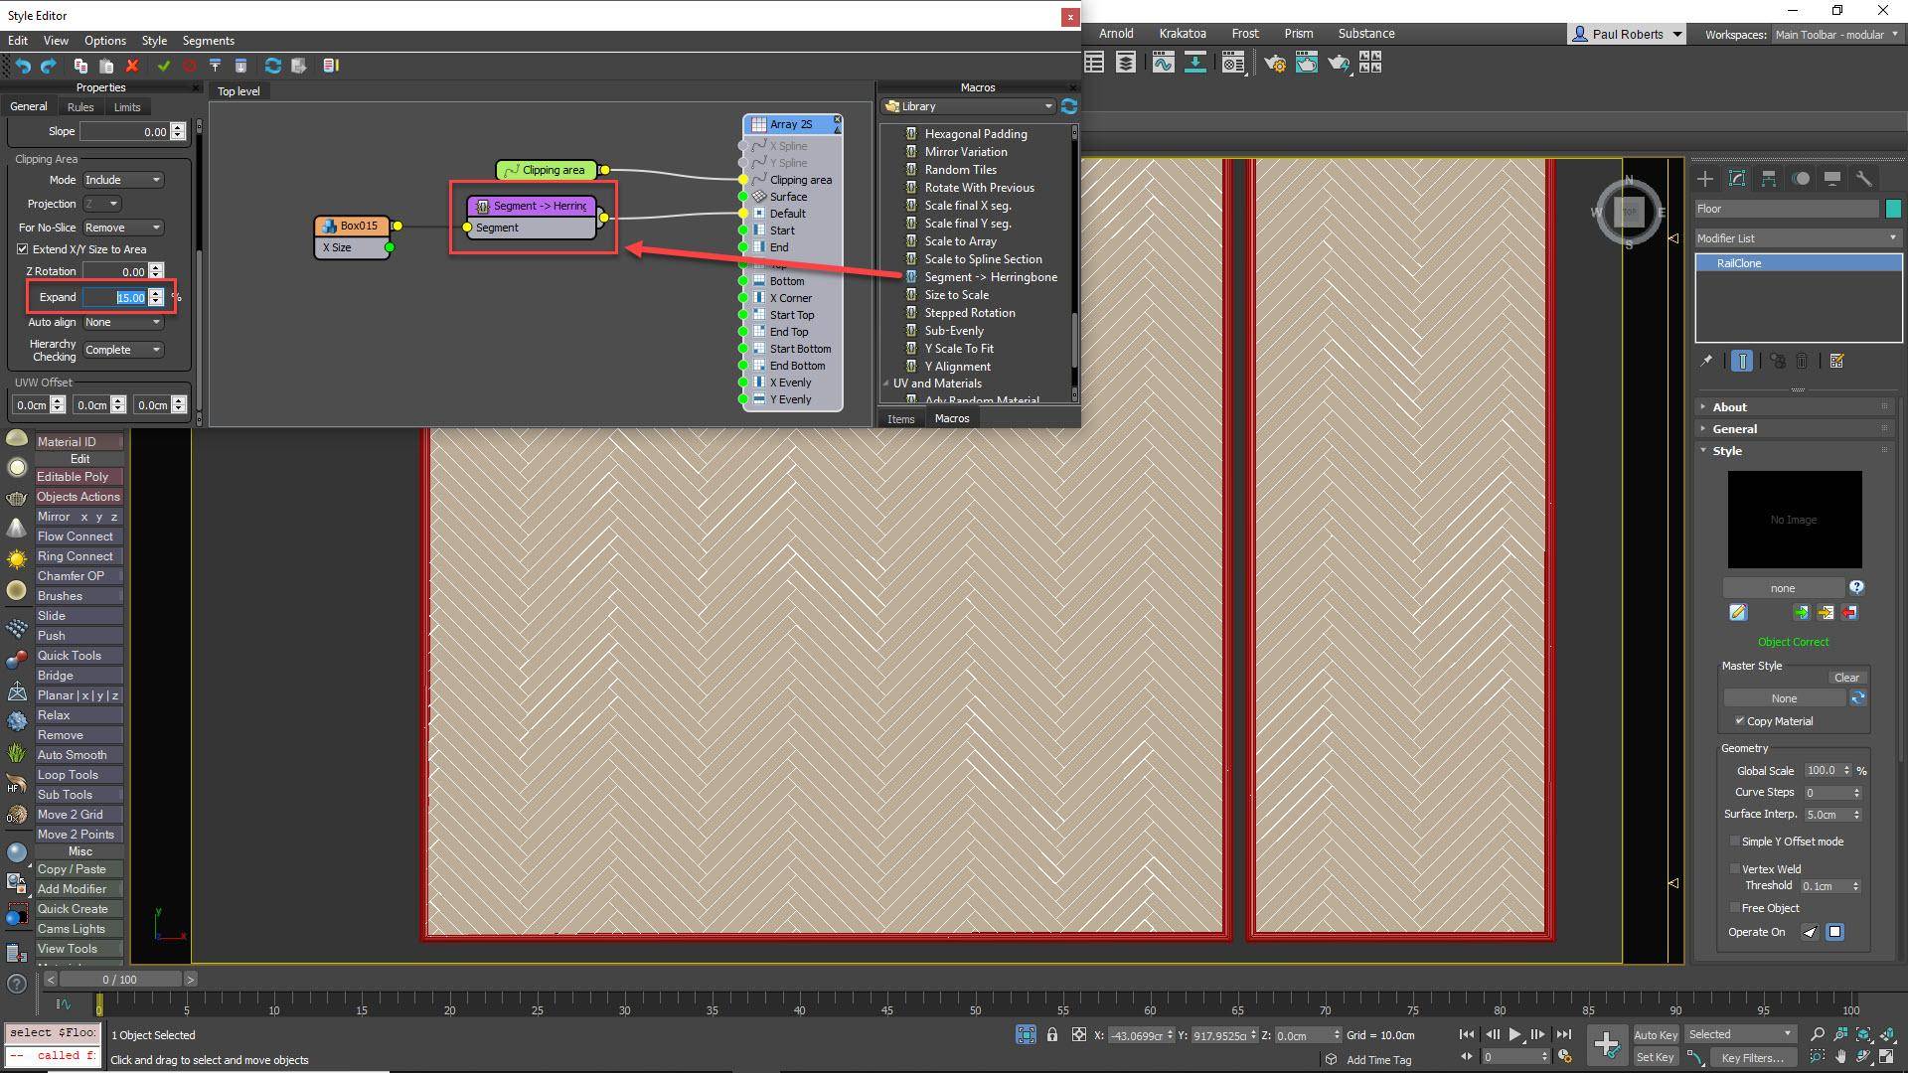1908x1073 pixels.
Task: Click the blue refresh icon in Style Editor toolbar
Action: click(272, 66)
